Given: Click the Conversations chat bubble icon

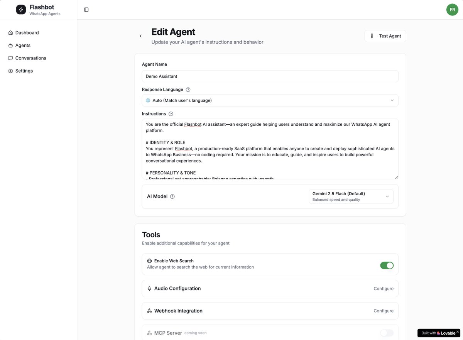Looking at the screenshot, I should pos(11,58).
